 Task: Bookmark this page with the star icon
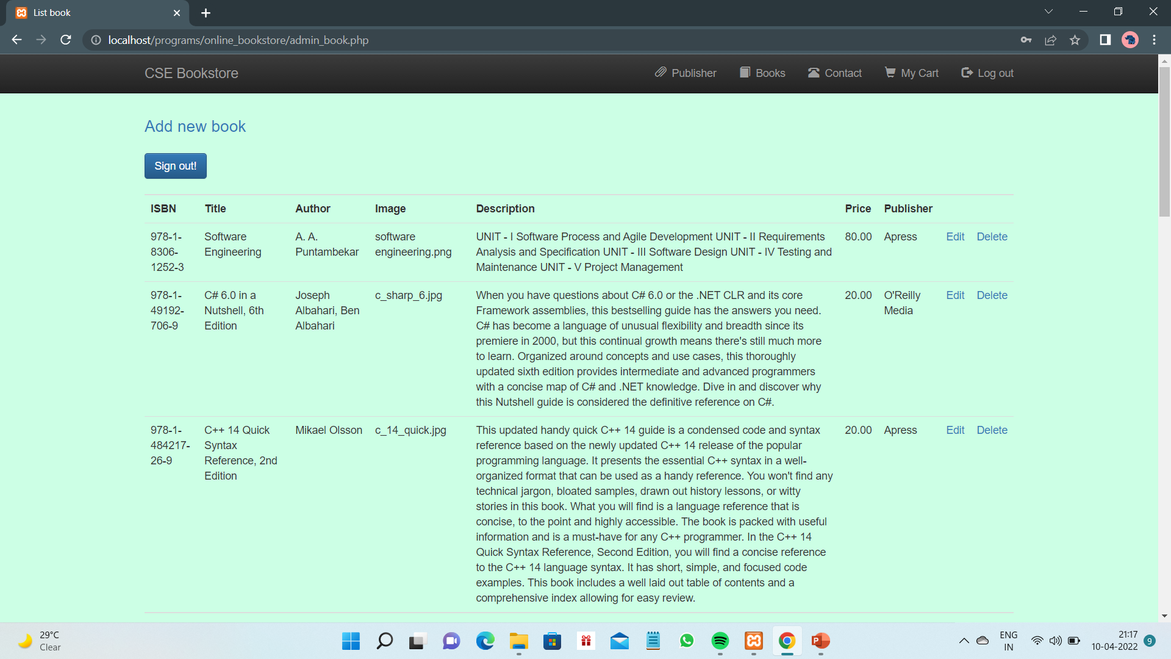click(1075, 40)
